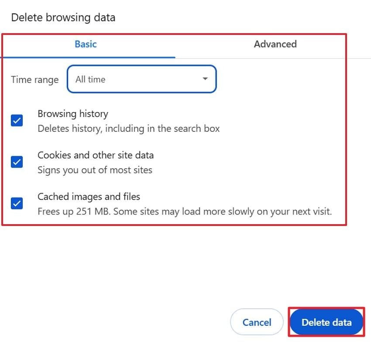
Task: Confirm with the Delete data button
Action: tap(326, 322)
